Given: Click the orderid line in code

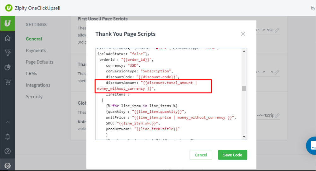Looking at the screenshot, I should click(x=126, y=59).
